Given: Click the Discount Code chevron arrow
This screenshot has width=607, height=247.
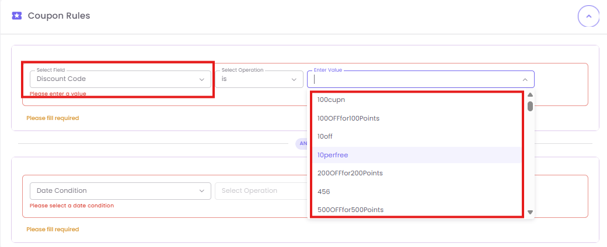Looking at the screenshot, I should (202, 79).
